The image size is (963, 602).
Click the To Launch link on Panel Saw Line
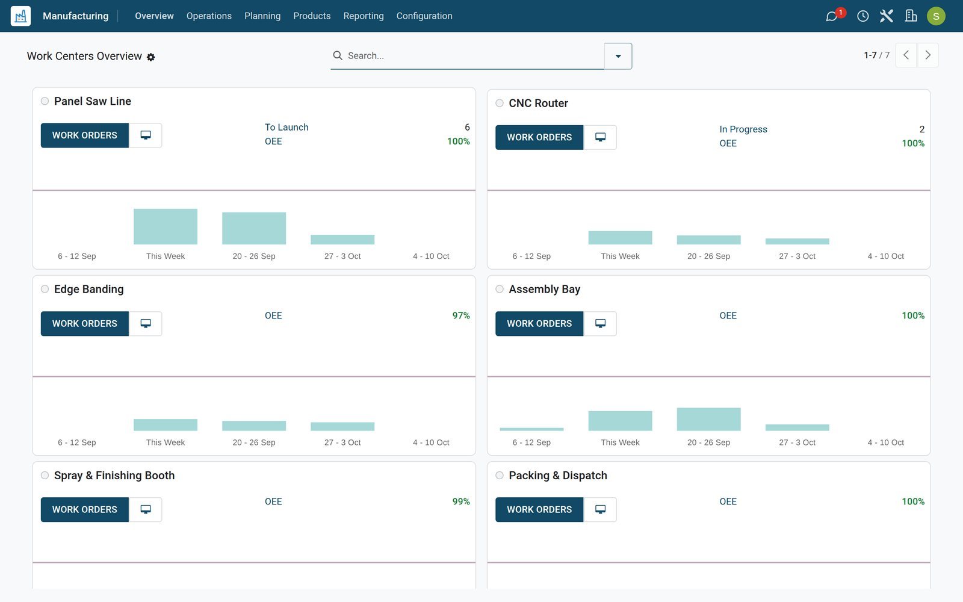[x=286, y=128]
